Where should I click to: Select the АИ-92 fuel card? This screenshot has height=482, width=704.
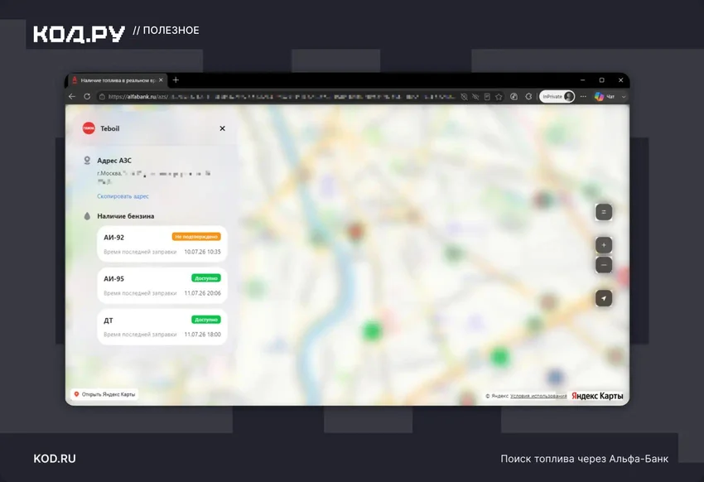tap(162, 243)
